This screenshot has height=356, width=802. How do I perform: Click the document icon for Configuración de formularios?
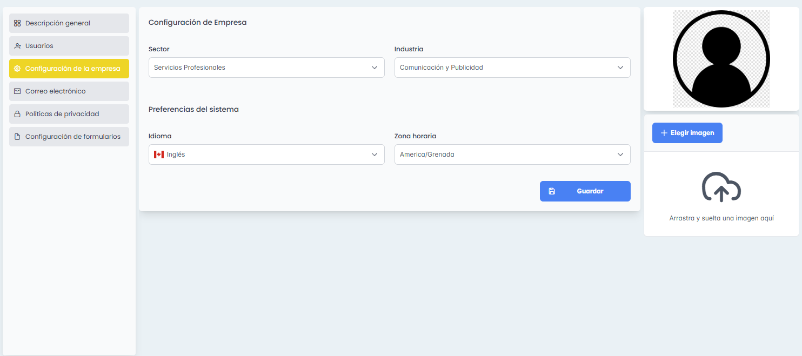click(x=17, y=137)
